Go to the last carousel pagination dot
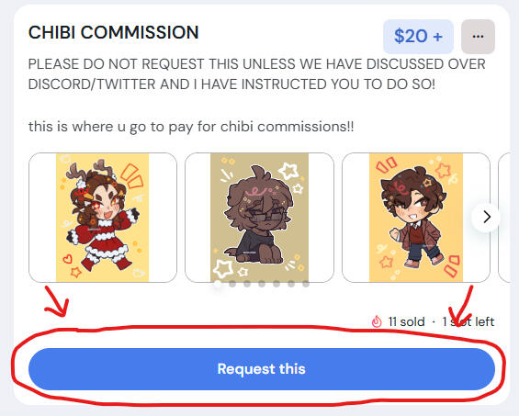This screenshot has width=519, height=416. pos(306,284)
